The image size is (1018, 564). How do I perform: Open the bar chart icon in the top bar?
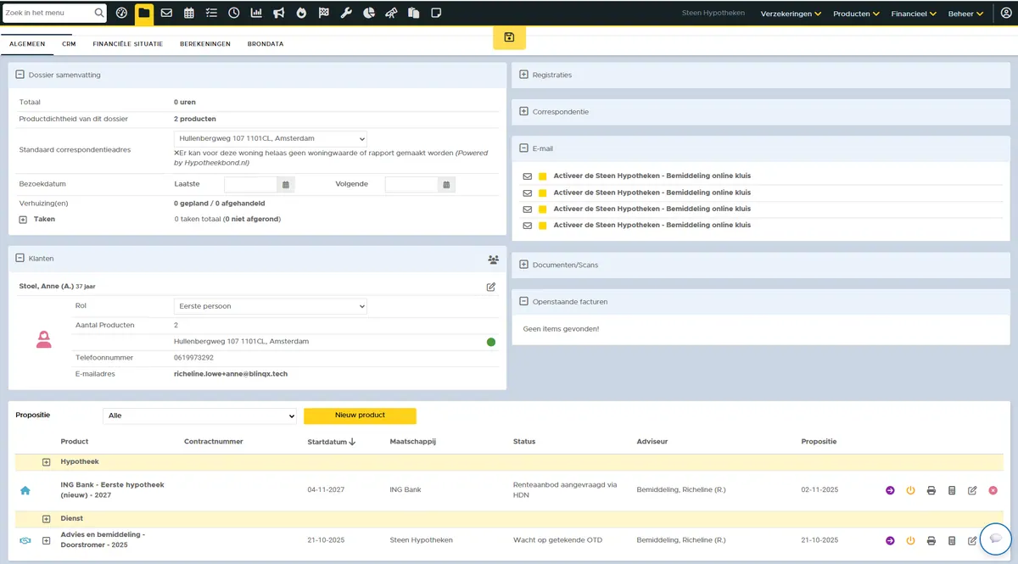point(256,14)
